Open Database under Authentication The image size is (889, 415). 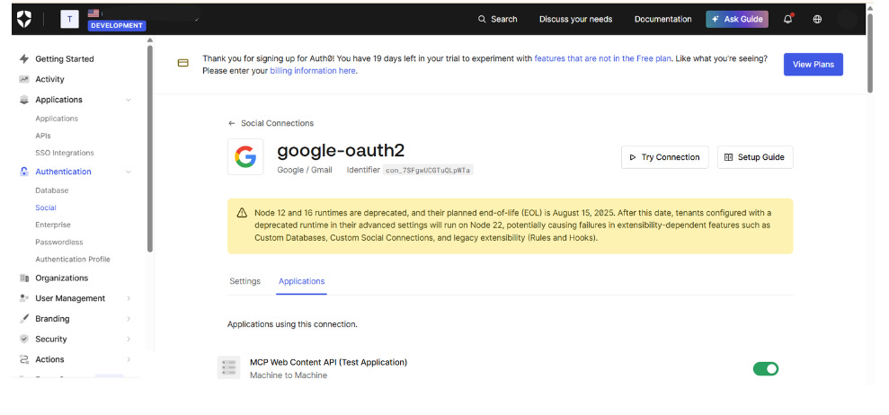pos(51,190)
